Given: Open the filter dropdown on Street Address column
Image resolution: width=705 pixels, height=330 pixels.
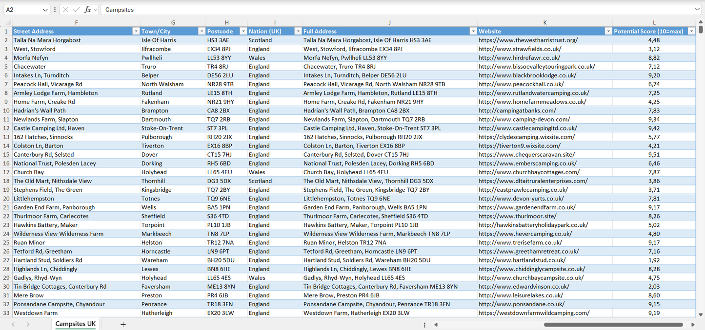Looking at the screenshot, I should (x=136, y=31).
